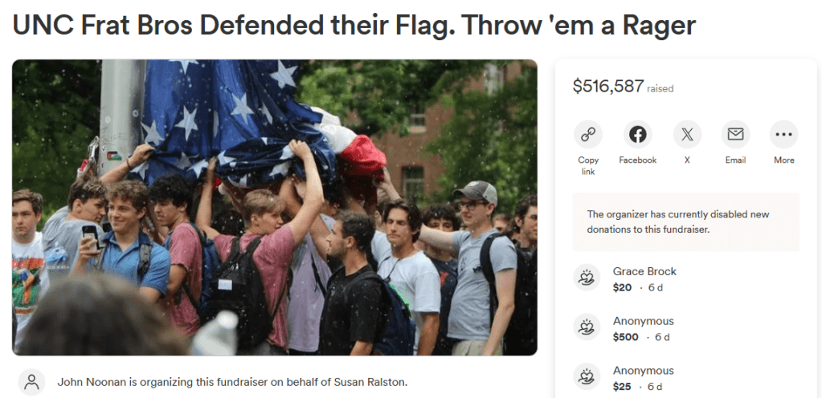The image size is (822, 398).
Task: Click Grace Brock's donation heart icon
Action: click(587, 278)
